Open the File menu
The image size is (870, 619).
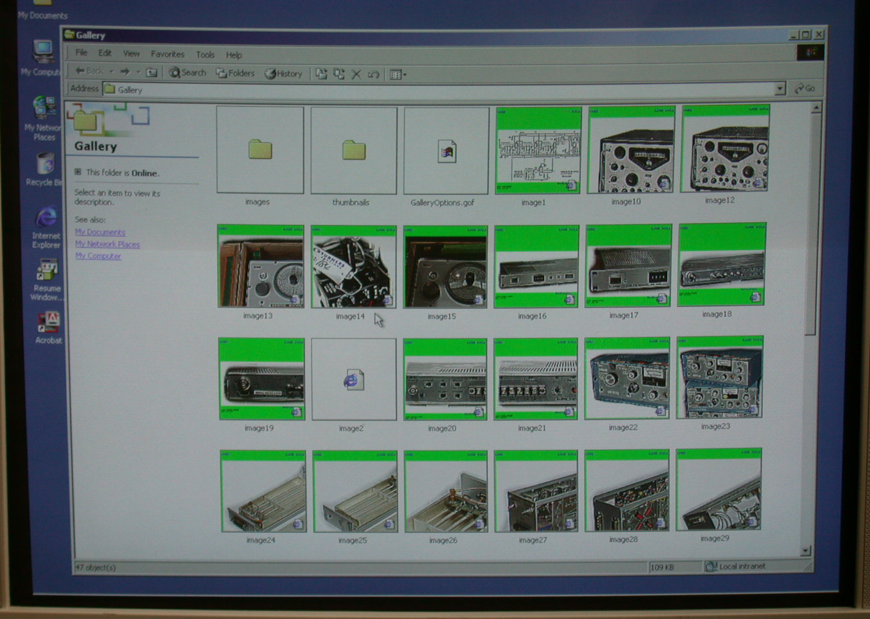81,53
